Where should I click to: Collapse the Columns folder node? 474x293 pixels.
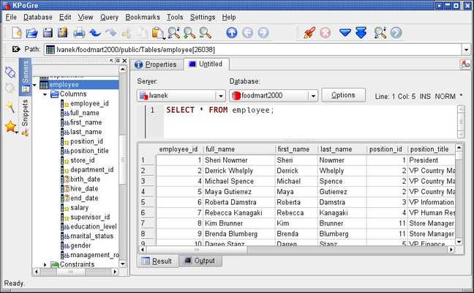coord(45,94)
